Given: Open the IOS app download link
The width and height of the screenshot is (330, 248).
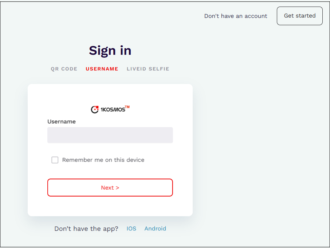Looking at the screenshot, I should click(131, 229).
